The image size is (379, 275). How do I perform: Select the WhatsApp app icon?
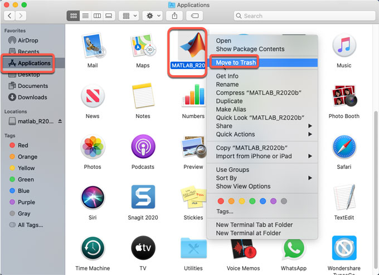[x=294, y=248]
